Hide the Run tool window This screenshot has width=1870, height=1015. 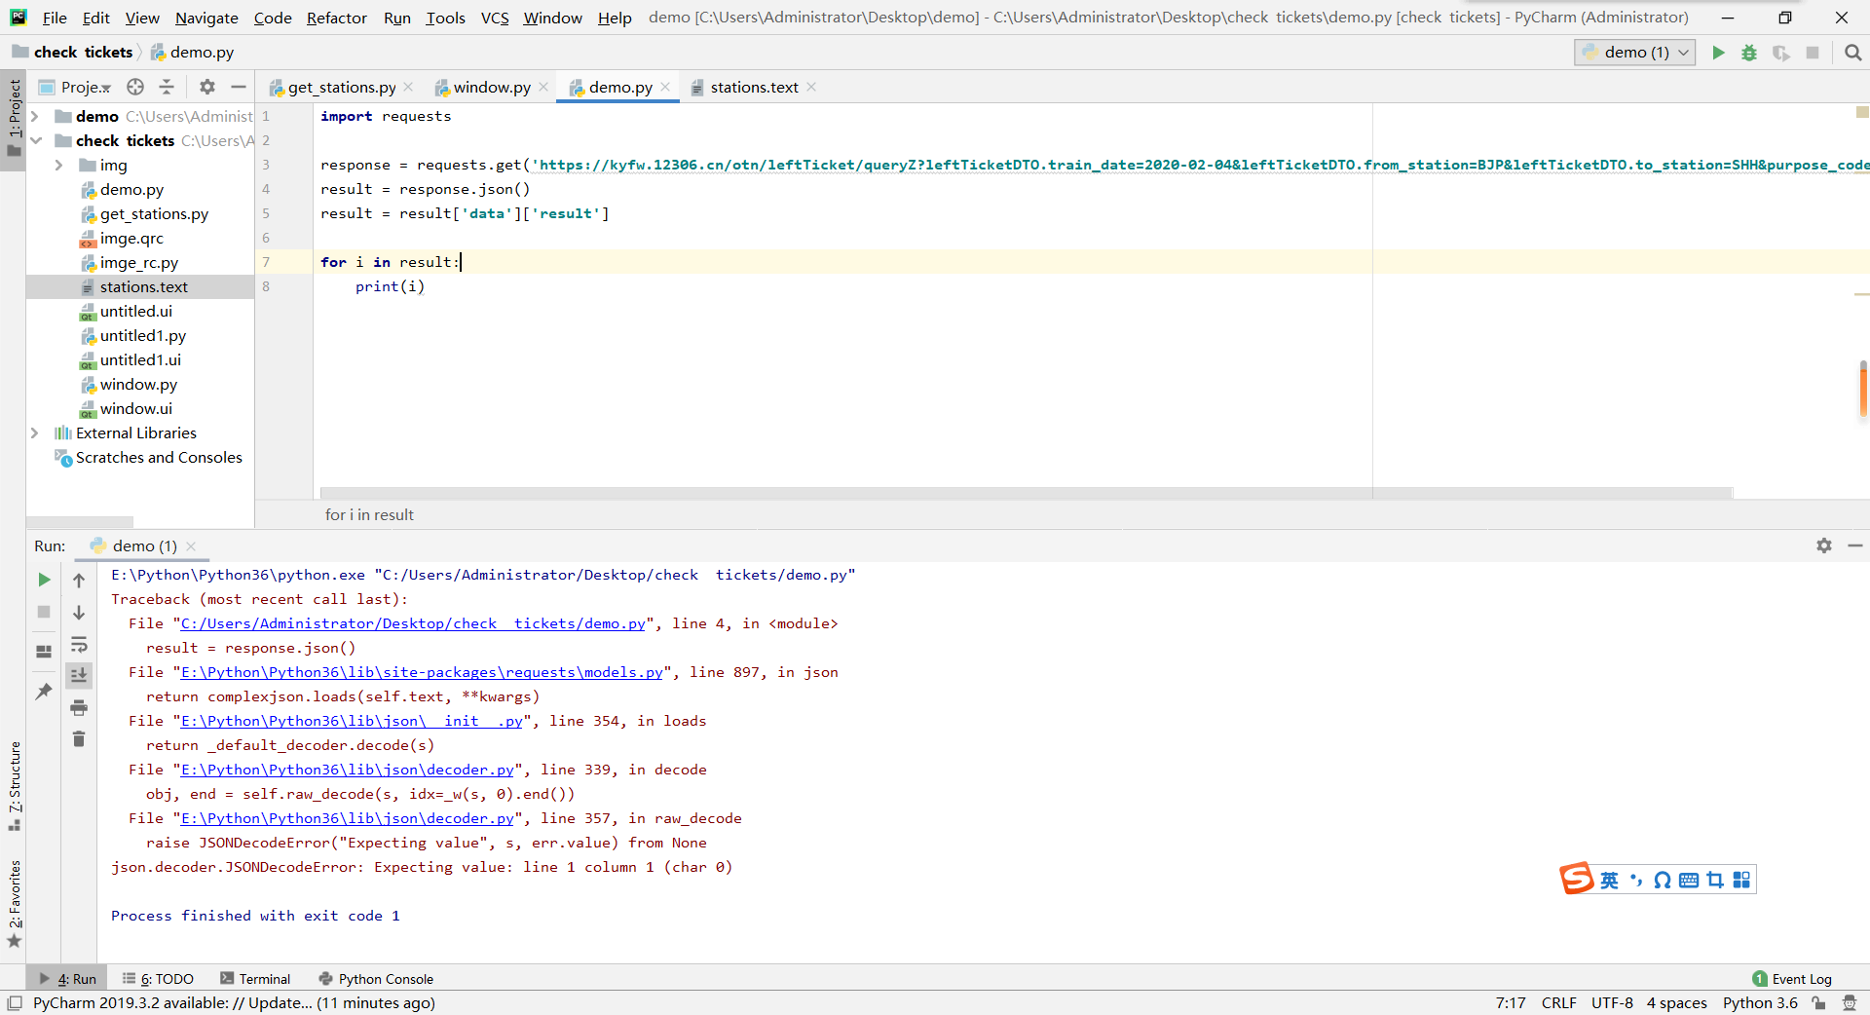[x=1855, y=545]
